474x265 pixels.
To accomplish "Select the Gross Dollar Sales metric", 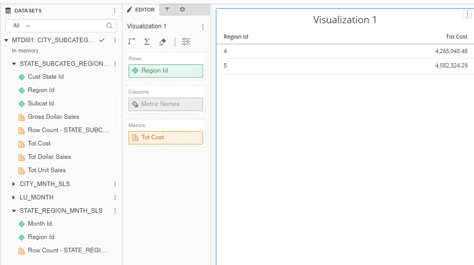I will [53, 117].
